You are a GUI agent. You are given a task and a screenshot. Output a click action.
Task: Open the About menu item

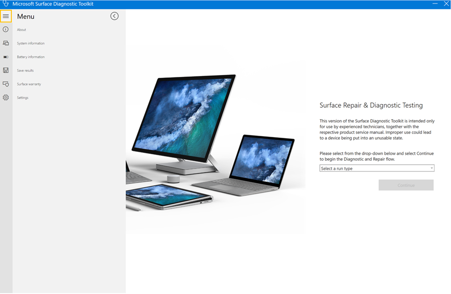click(21, 30)
